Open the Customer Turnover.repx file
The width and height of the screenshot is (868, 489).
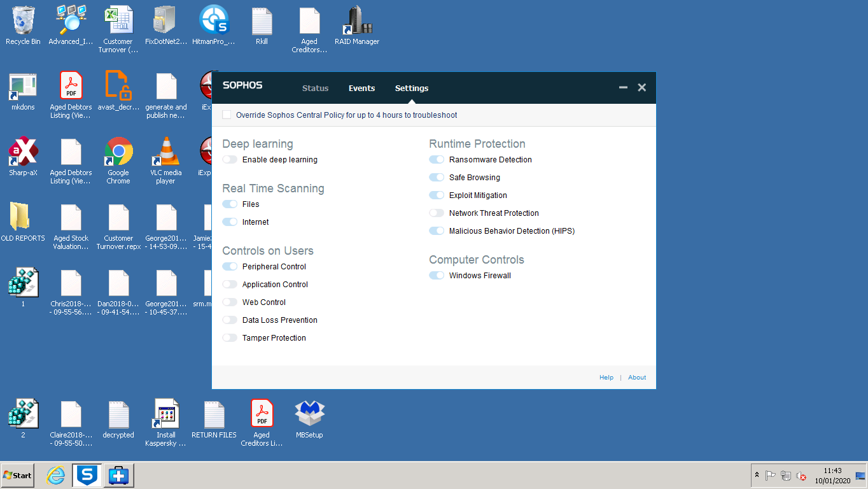(118, 218)
